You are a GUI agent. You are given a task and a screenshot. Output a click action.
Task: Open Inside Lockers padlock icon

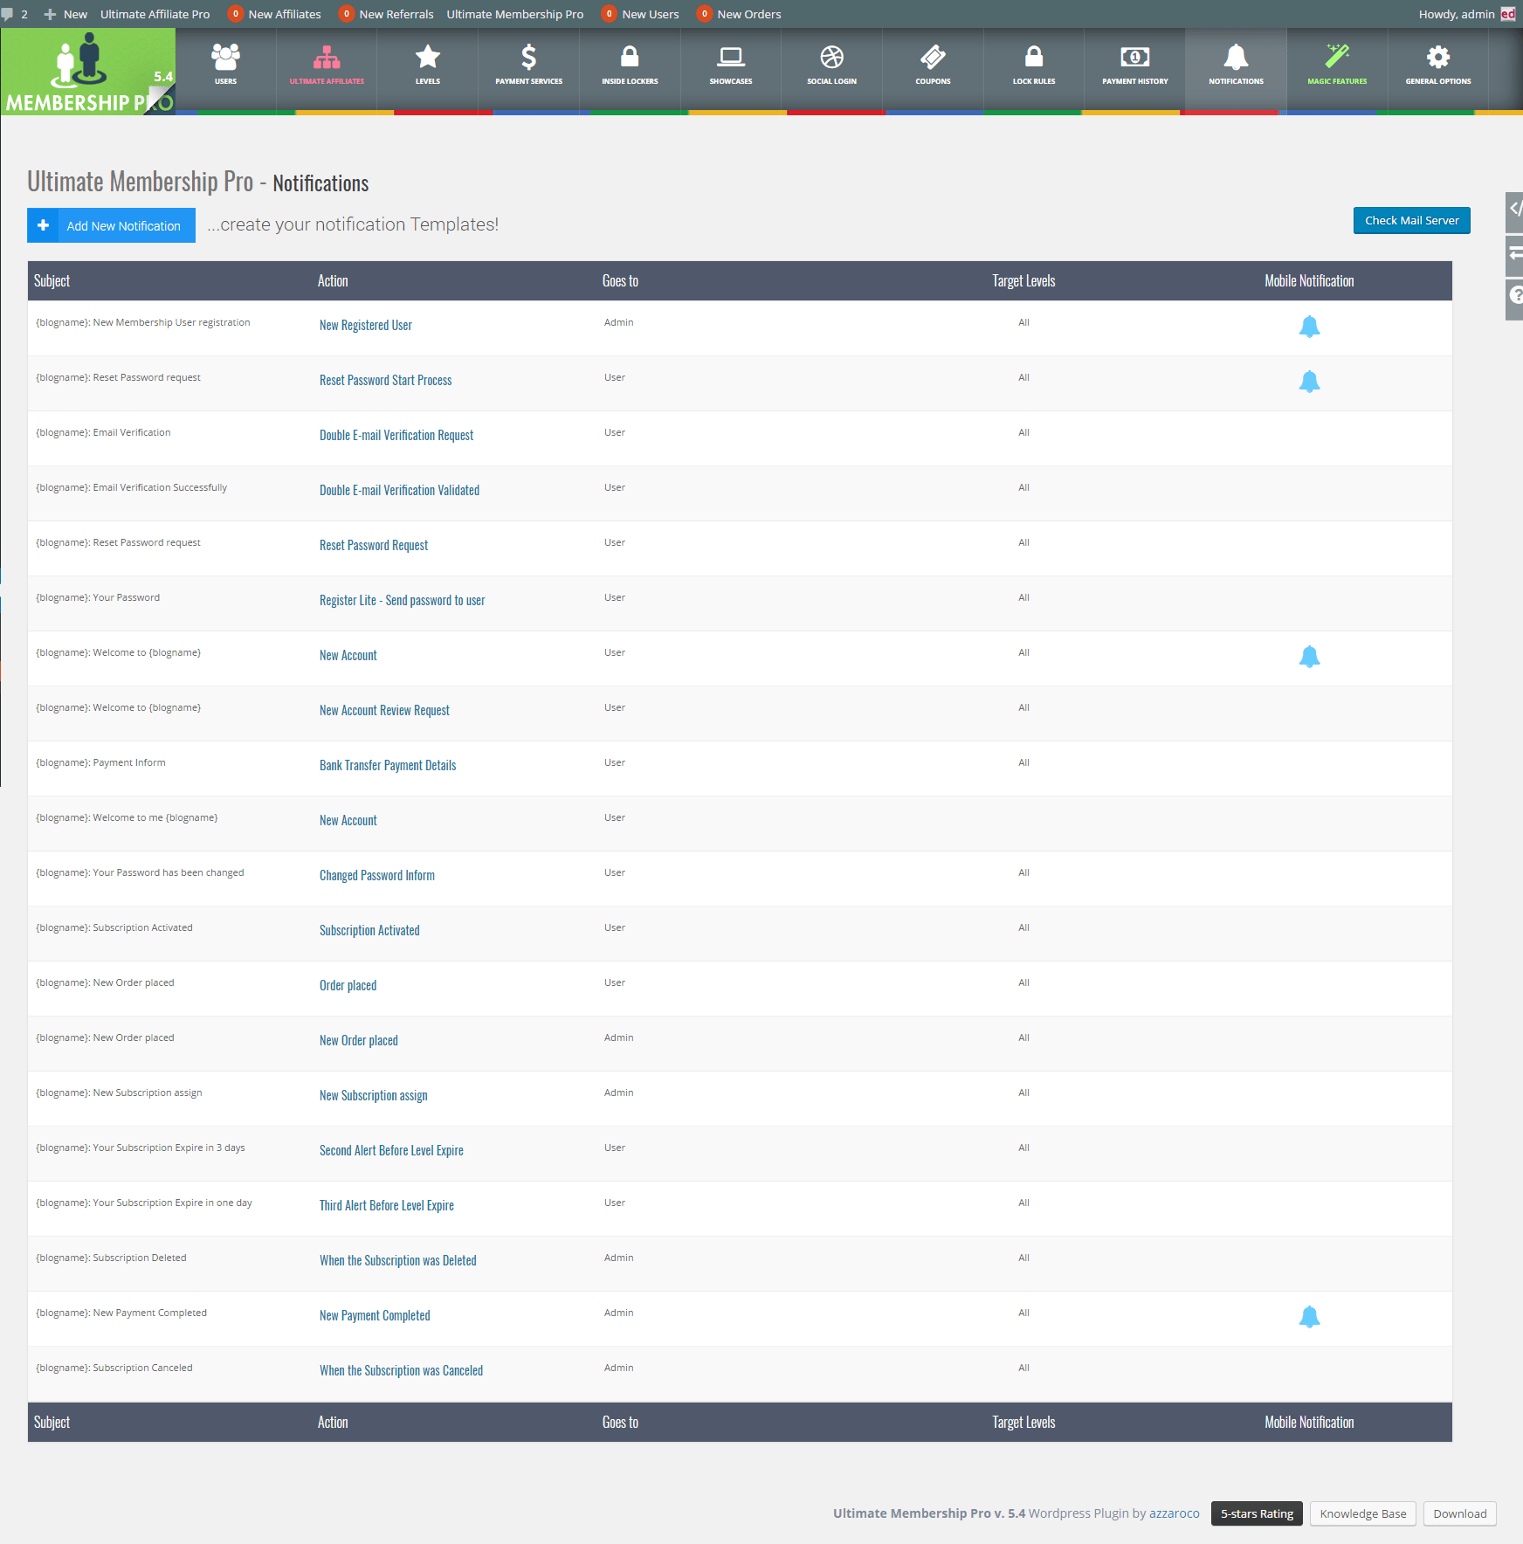pyautogui.click(x=630, y=58)
